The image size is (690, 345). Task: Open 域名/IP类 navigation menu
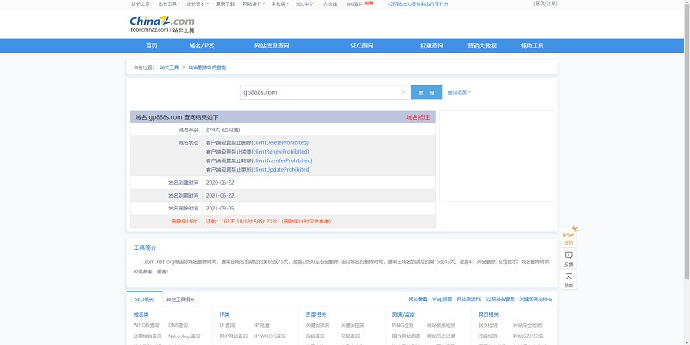pos(202,46)
